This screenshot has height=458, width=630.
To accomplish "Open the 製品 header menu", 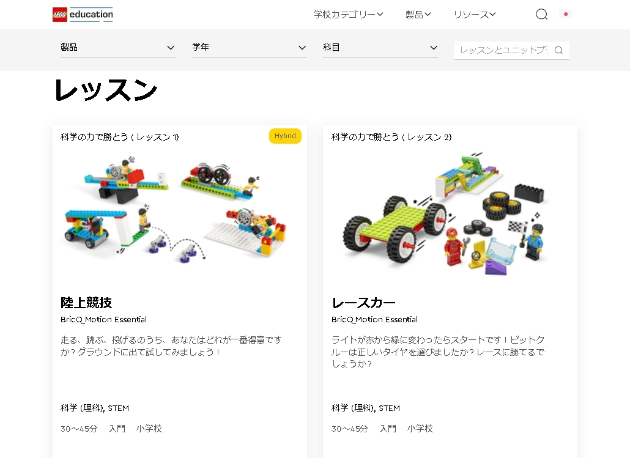I will coord(418,15).
